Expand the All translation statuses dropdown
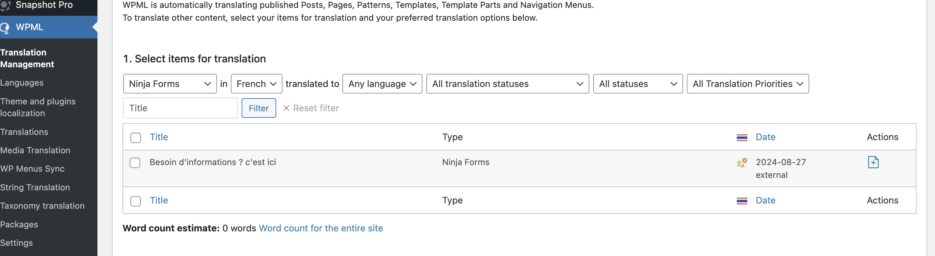This screenshot has width=935, height=256. (x=507, y=84)
